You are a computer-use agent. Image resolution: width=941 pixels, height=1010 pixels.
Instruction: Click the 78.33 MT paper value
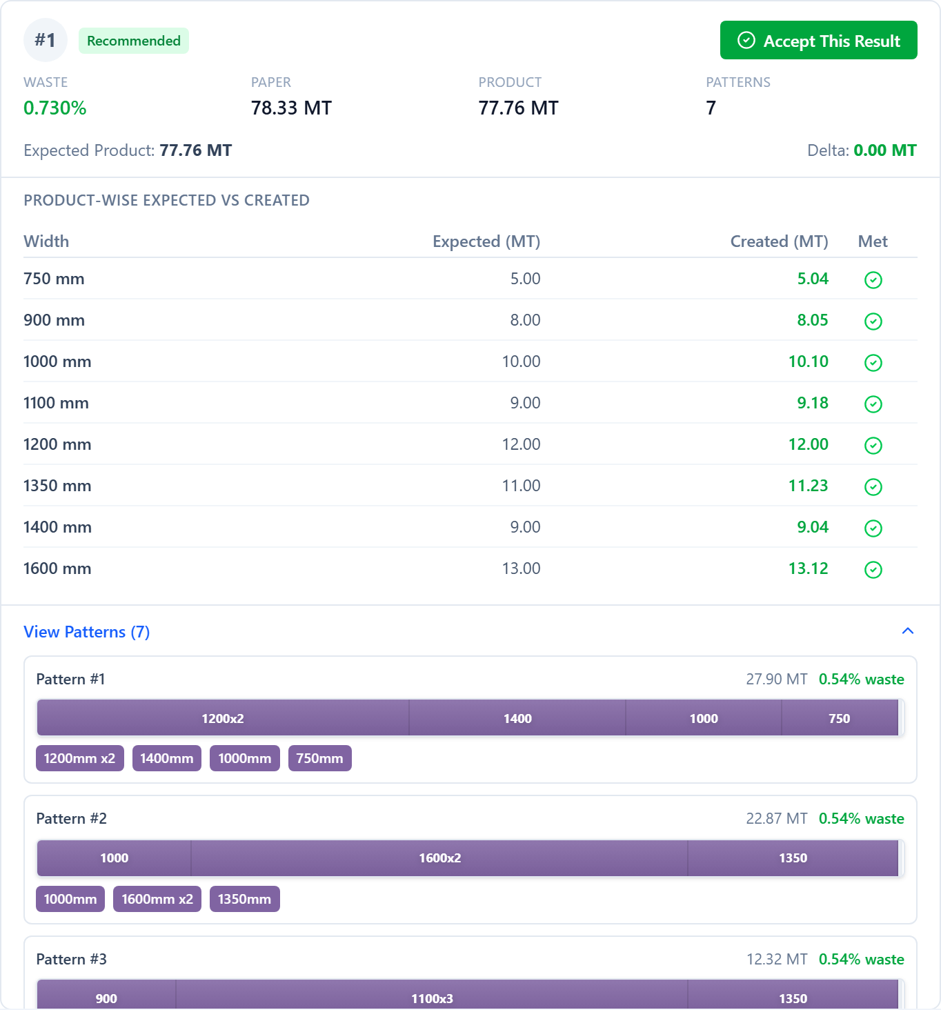pyautogui.click(x=291, y=108)
